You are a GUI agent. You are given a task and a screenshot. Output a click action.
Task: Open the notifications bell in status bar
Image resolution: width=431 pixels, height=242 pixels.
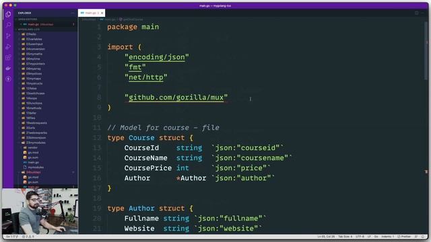click(423, 237)
